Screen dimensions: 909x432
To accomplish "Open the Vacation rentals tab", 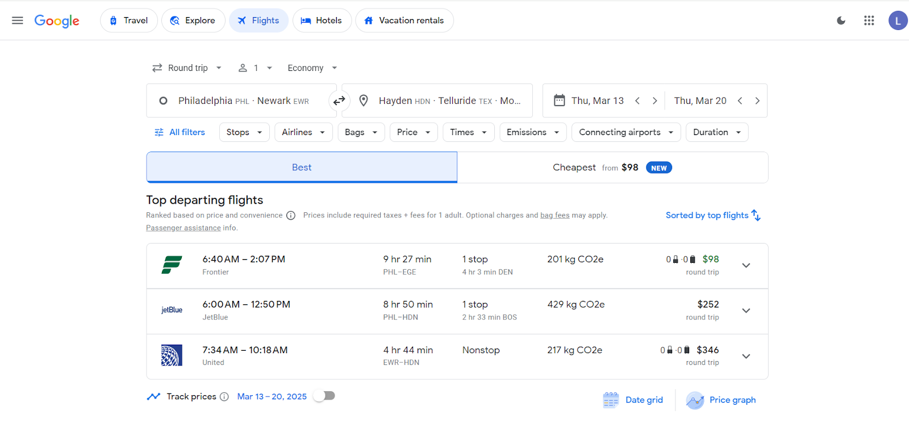I will click(405, 20).
